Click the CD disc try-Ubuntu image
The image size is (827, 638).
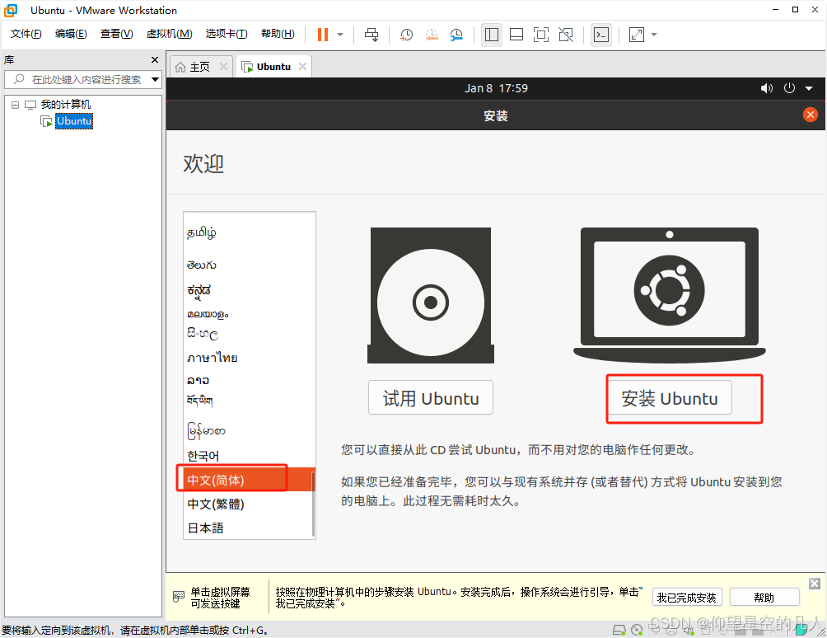[430, 296]
